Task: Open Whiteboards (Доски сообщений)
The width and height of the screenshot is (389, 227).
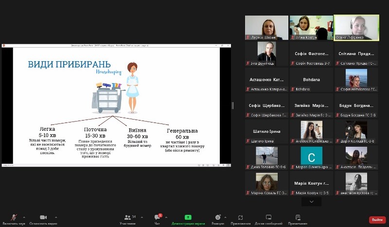Action: point(268,218)
